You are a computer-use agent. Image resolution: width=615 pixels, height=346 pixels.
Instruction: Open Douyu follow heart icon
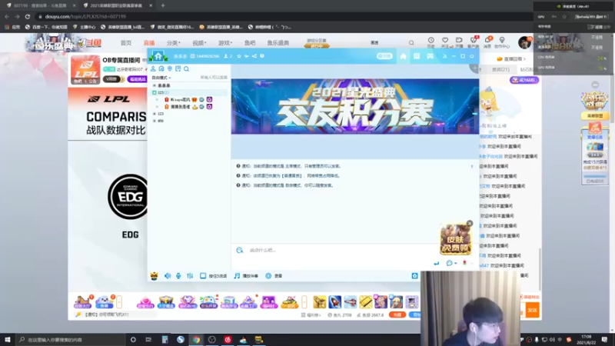pyautogui.click(x=445, y=41)
